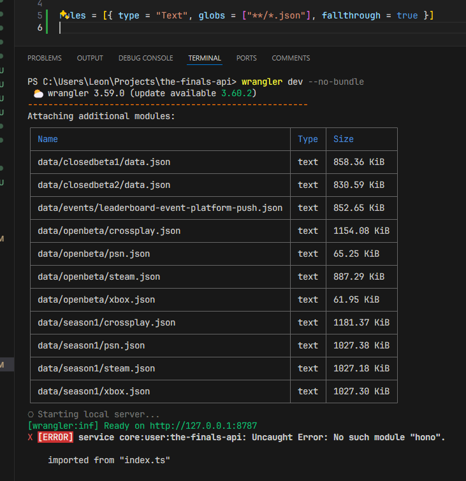Switch to the OUTPUT tab
466x481 pixels.
[90, 58]
